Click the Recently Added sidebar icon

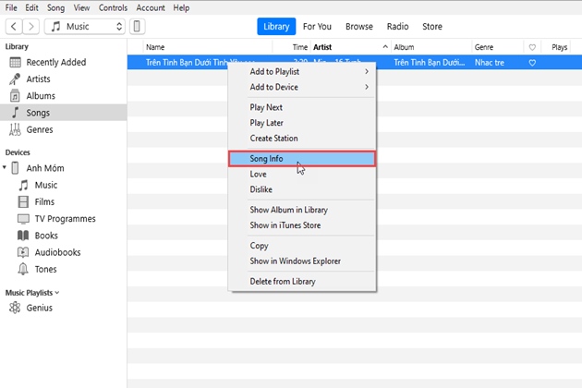pyautogui.click(x=15, y=62)
